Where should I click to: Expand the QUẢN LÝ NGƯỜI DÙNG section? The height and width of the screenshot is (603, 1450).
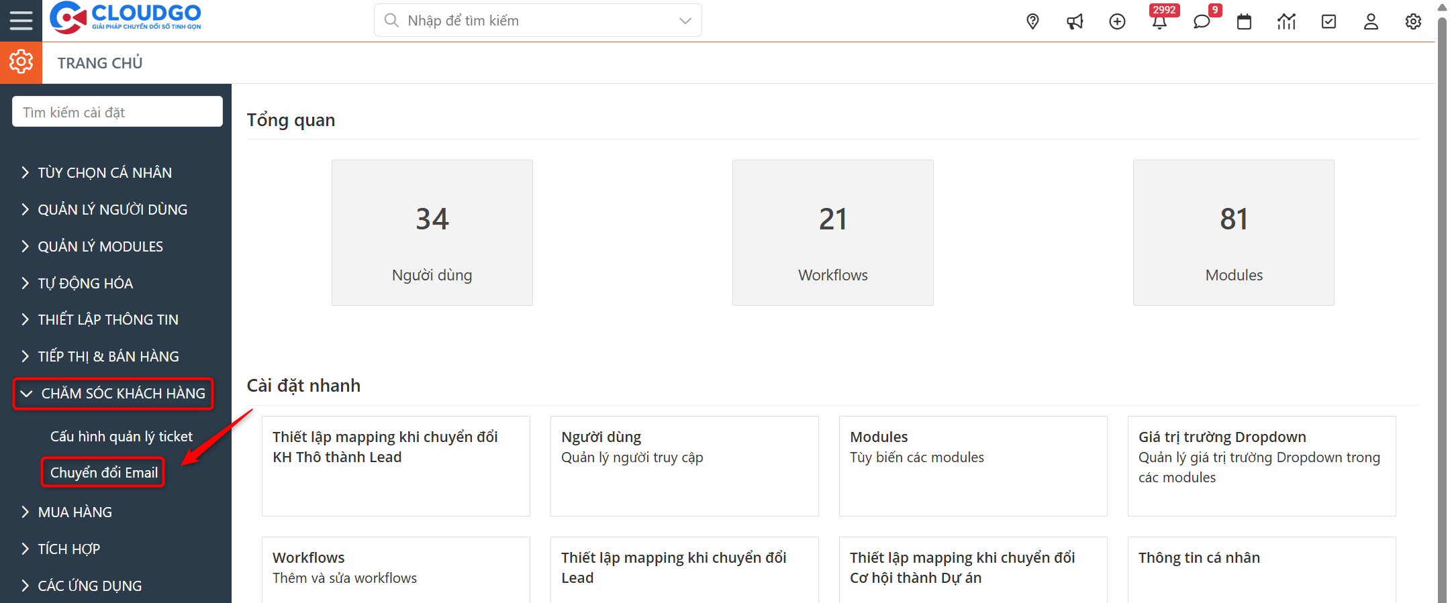[111, 210]
